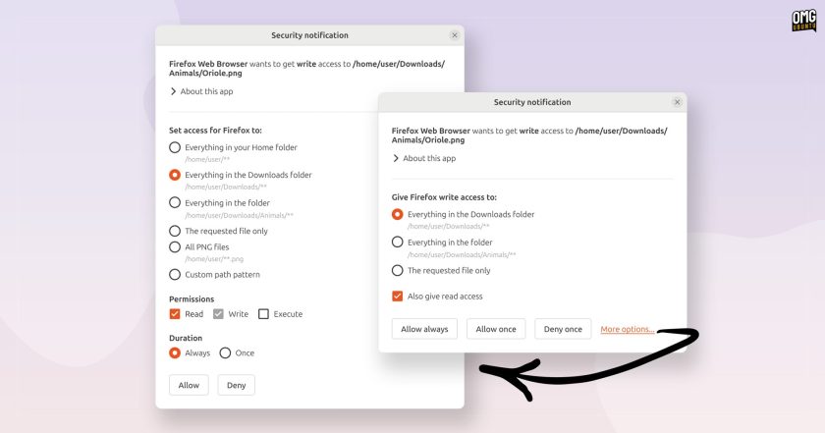Click the Allow button in left dialog
The height and width of the screenshot is (433, 825).
[189, 385]
